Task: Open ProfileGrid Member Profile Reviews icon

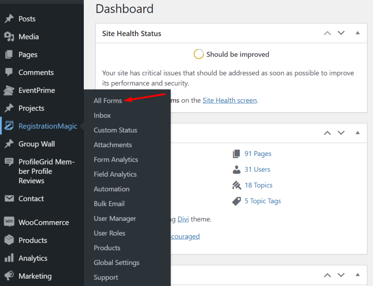Action: (x=9, y=162)
